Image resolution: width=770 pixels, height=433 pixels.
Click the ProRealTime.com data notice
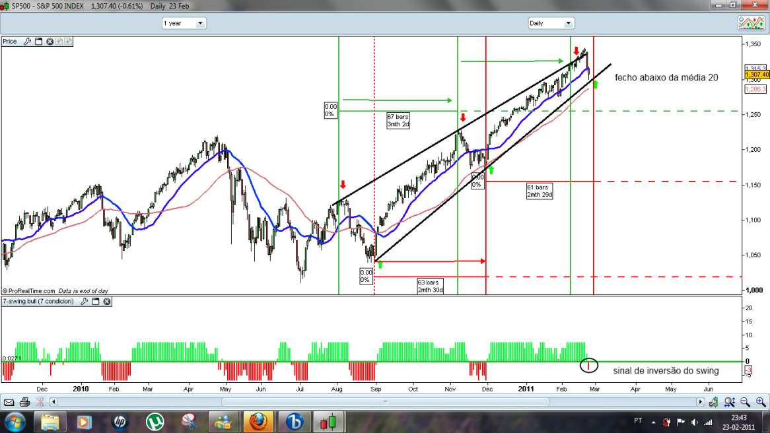[x=55, y=291]
